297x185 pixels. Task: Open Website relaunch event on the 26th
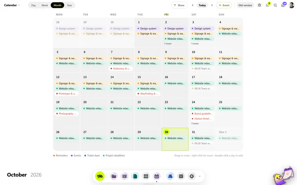[x=67, y=138]
